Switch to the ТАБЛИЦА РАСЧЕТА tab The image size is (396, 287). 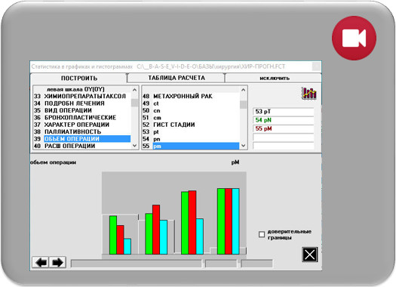(177, 78)
